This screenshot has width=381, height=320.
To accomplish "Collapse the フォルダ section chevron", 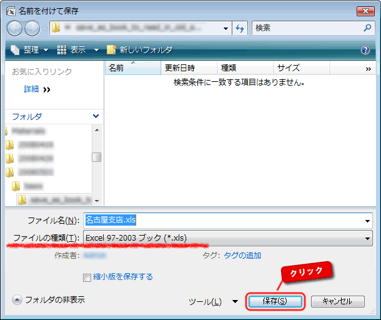I will coord(96,116).
